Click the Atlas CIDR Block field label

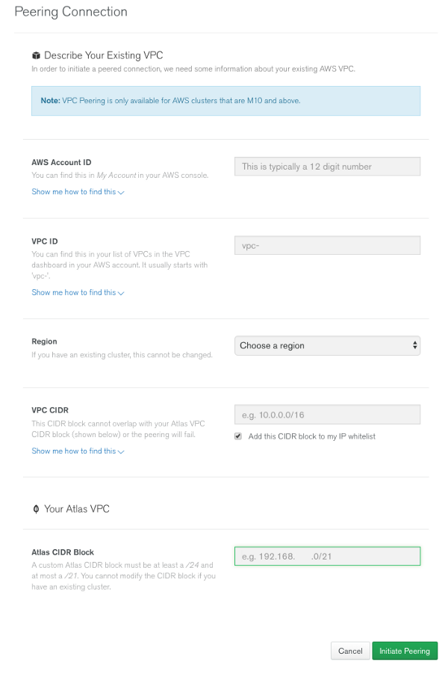[63, 552]
